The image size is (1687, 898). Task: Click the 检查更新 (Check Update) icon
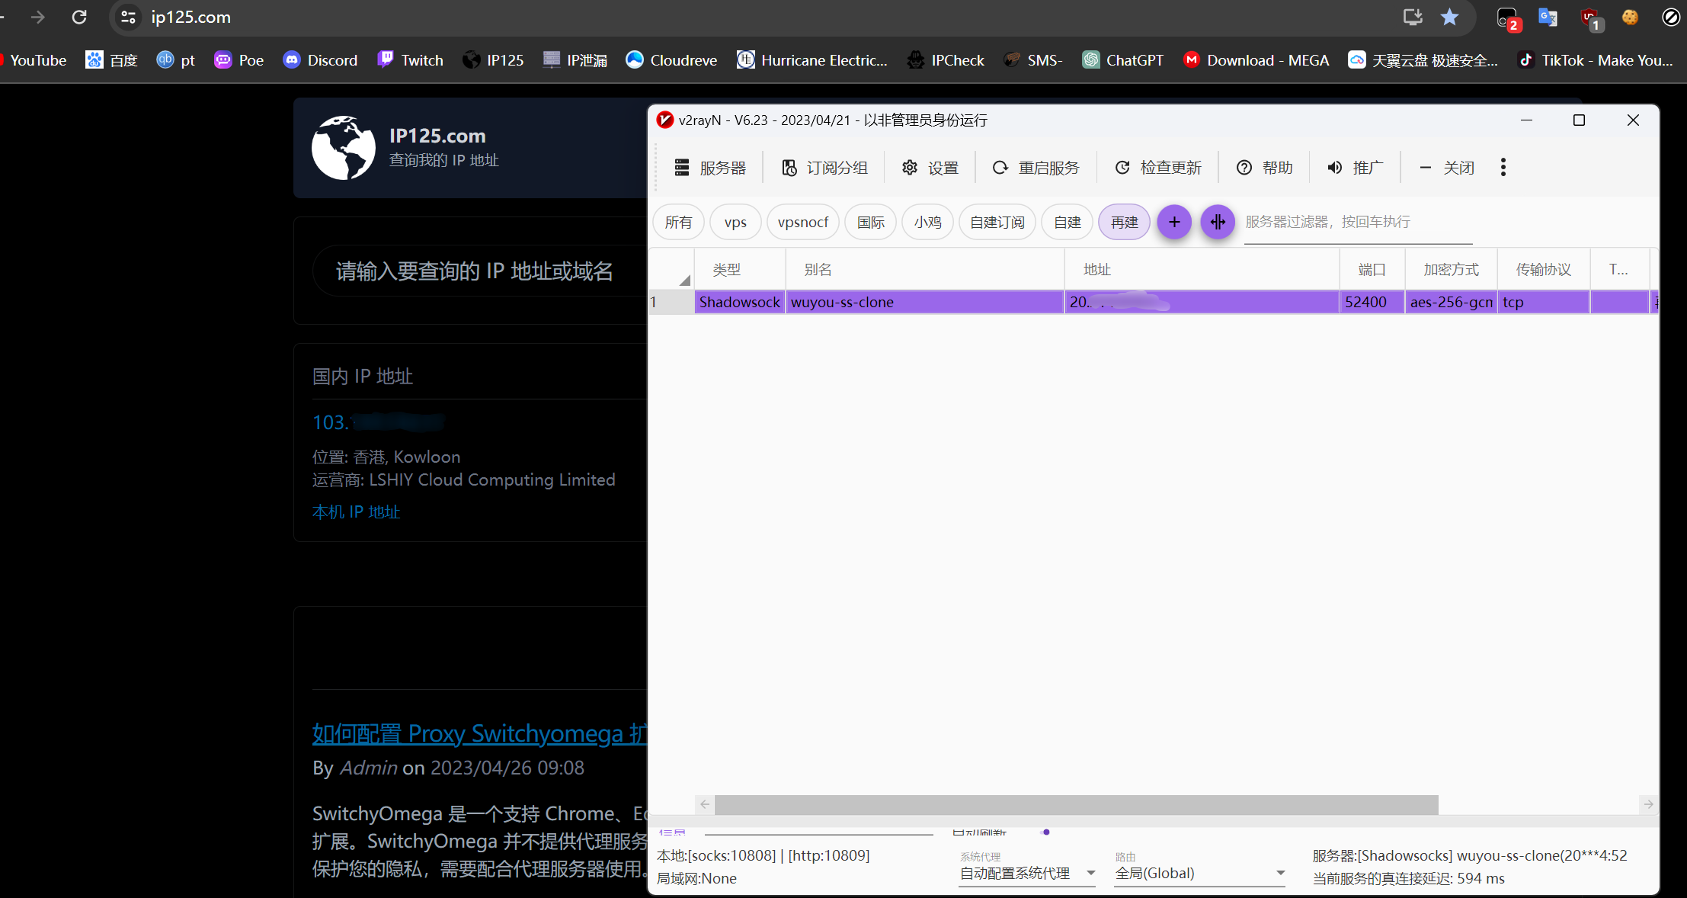[1122, 166]
